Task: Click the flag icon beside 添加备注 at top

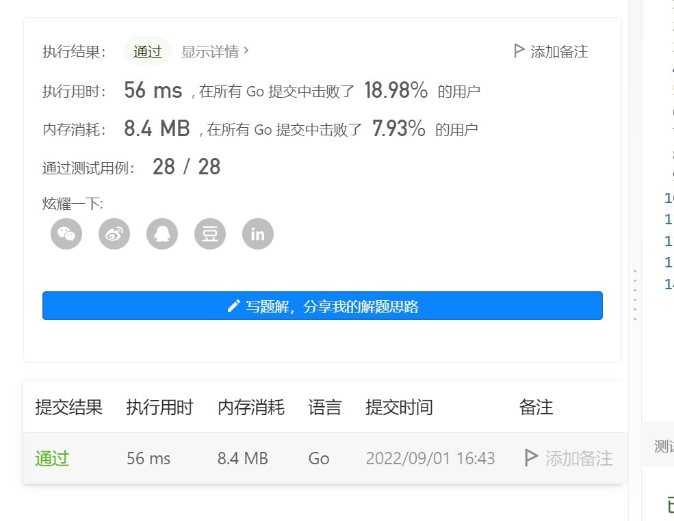Action: (x=518, y=51)
